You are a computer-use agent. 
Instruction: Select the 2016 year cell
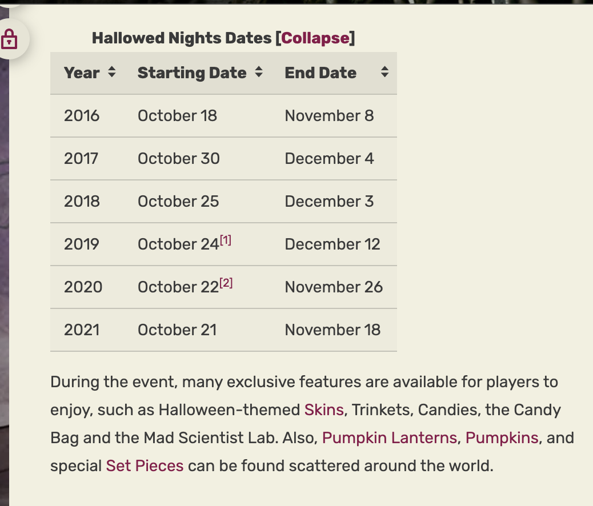[82, 115]
